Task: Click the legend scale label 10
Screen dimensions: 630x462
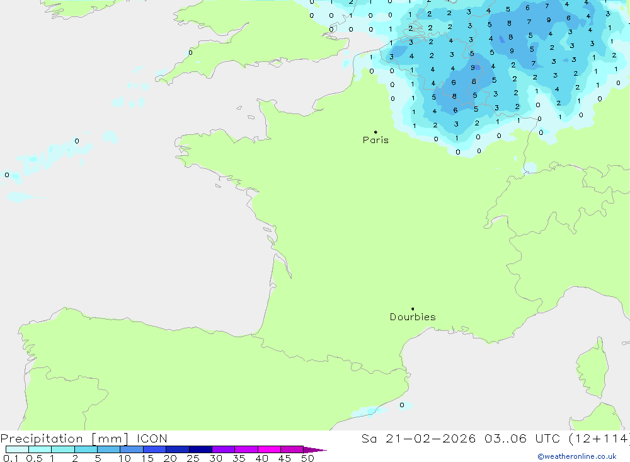Action: pos(125,458)
